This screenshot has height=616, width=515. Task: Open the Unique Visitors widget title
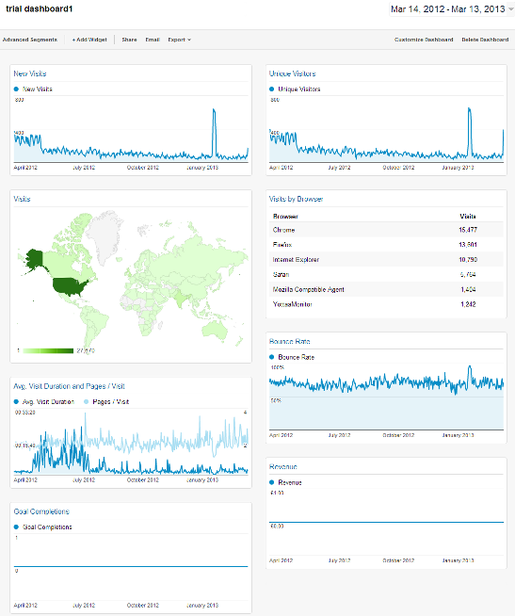(x=292, y=73)
